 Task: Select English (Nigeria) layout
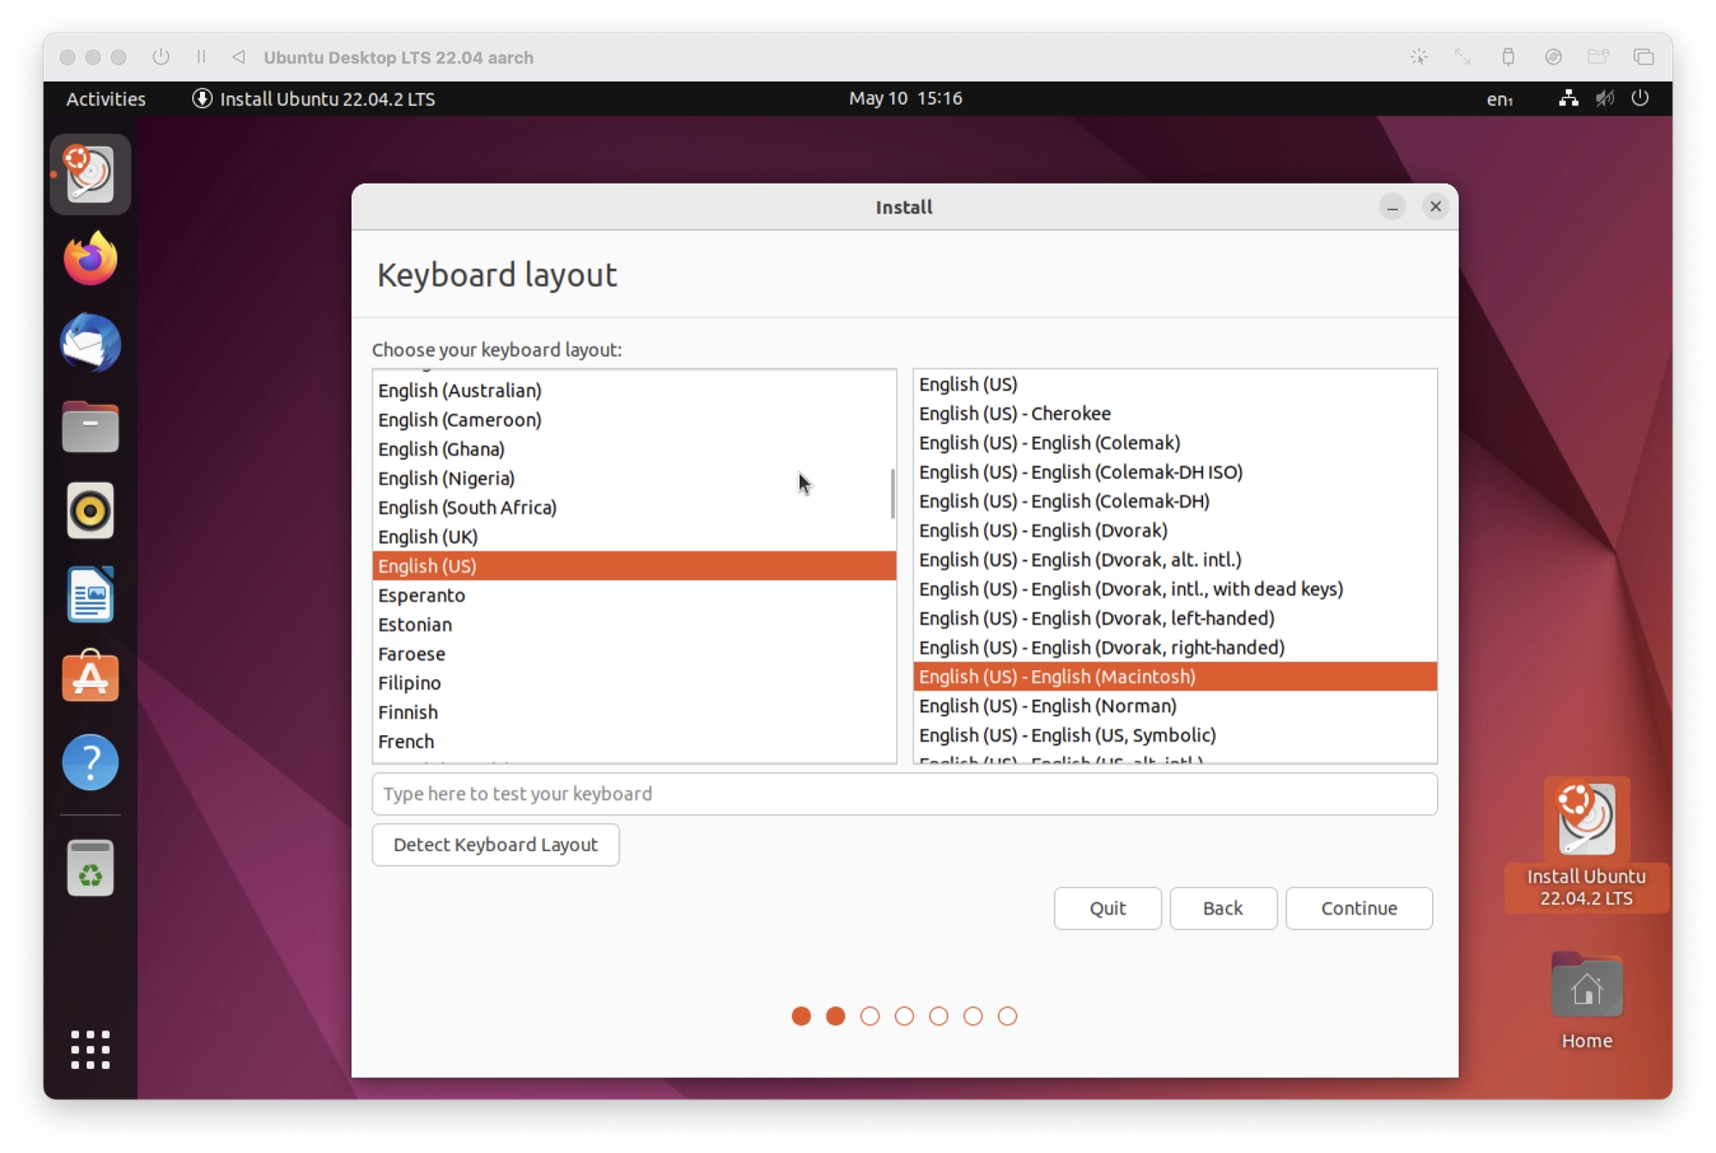[634, 478]
